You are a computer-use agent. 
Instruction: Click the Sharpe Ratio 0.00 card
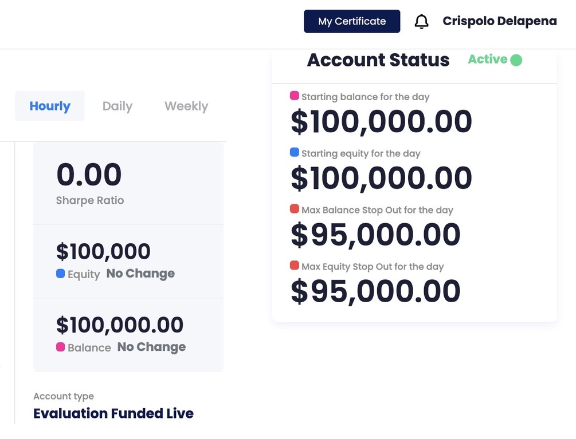click(x=128, y=183)
